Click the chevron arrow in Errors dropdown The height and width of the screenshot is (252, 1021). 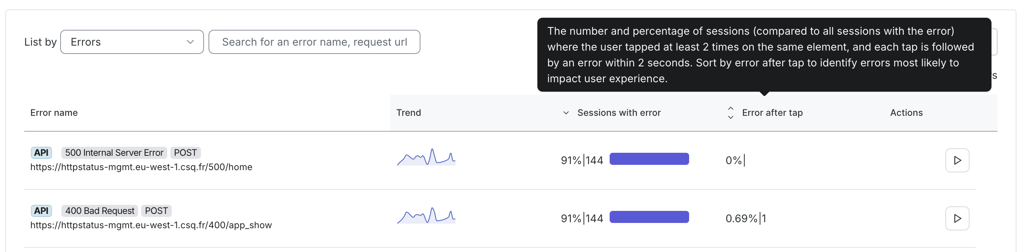[x=190, y=42]
